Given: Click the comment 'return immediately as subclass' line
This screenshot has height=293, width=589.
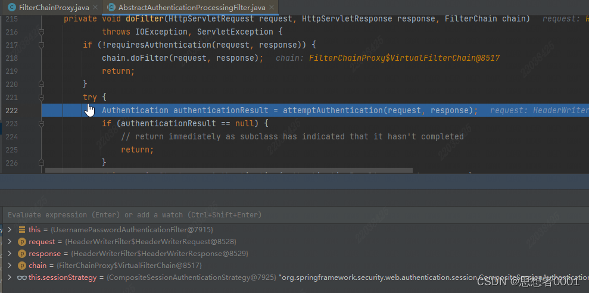Looking at the screenshot, I should 292,137.
